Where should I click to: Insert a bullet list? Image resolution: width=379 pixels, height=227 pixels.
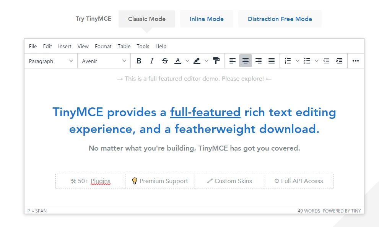click(x=307, y=61)
